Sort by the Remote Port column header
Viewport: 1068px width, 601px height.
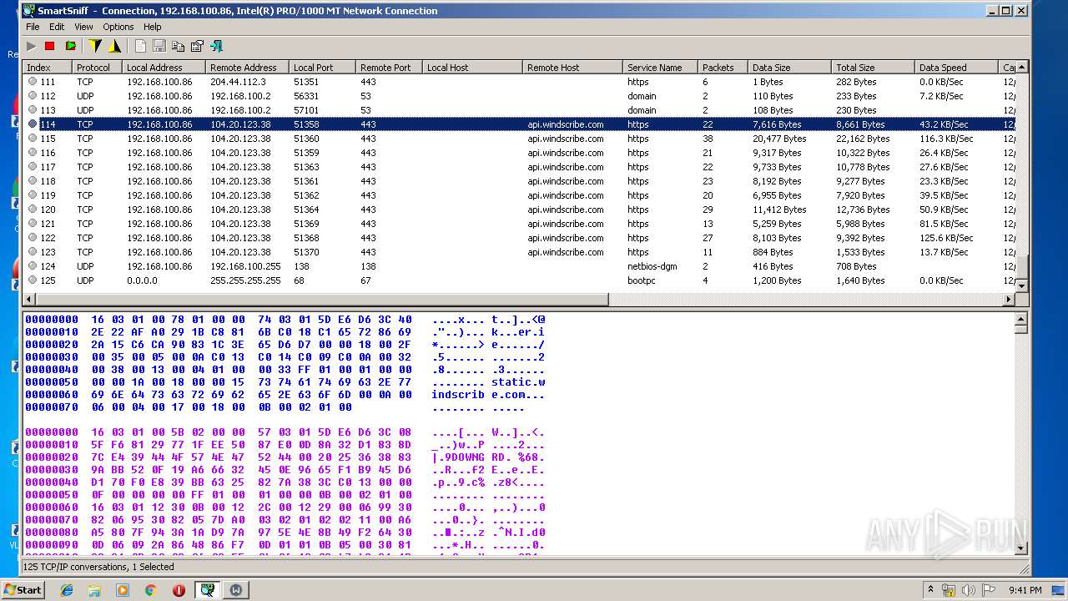pyautogui.click(x=389, y=68)
